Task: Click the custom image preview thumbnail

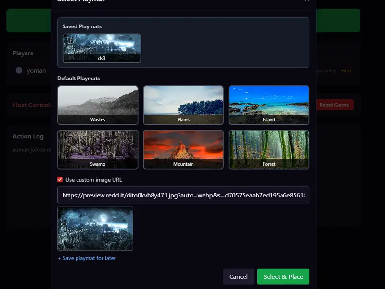Action: [95, 228]
